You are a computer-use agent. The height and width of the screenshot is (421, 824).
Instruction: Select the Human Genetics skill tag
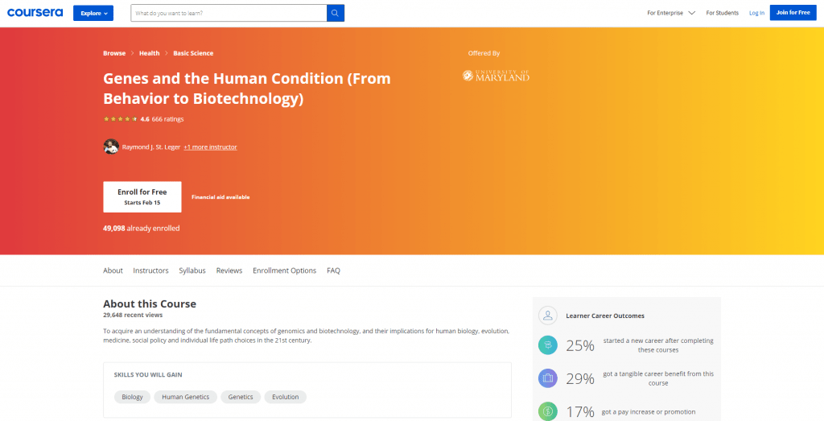coord(186,397)
